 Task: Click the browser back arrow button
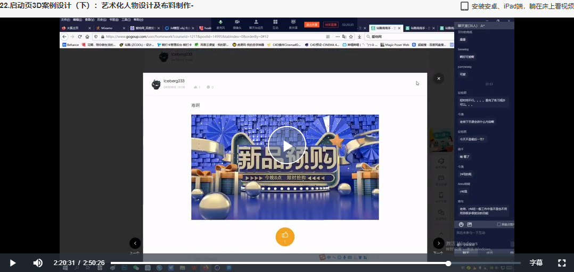click(x=64, y=37)
